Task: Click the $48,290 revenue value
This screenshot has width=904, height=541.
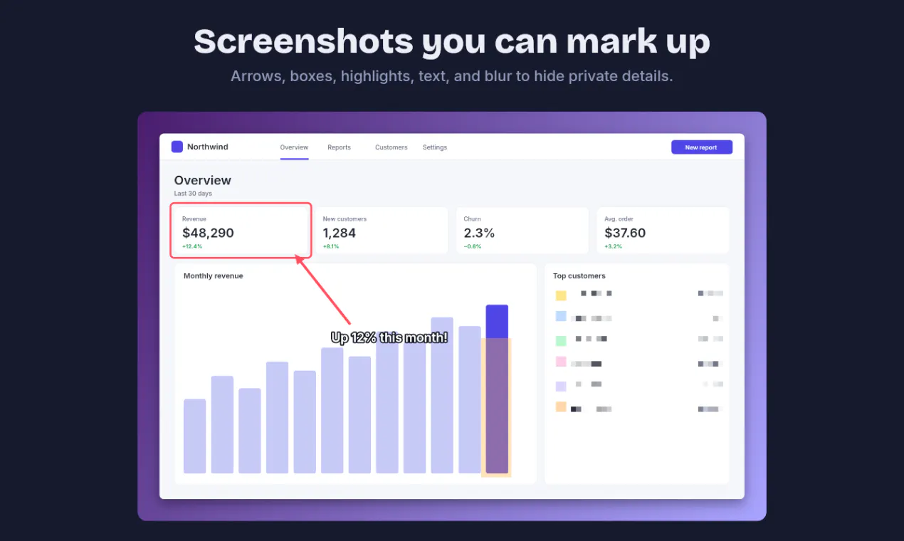Action: click(208, 233)
